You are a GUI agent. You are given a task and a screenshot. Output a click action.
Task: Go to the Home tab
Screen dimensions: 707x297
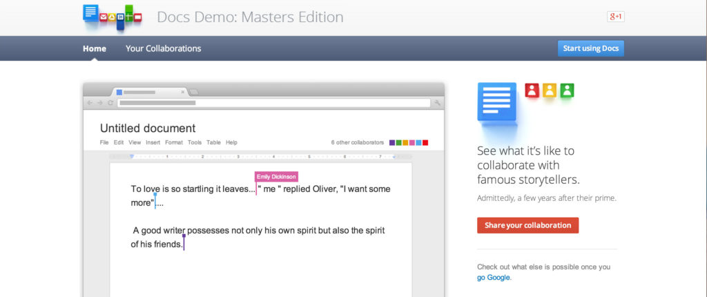pos(95,48)
